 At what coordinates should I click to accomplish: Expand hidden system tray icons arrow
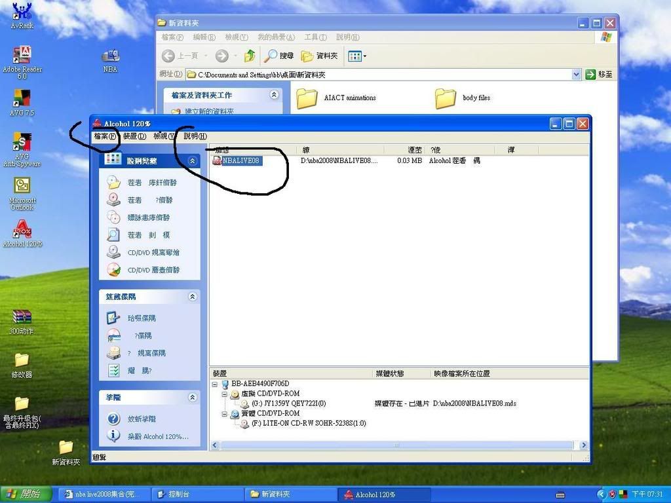pyautogui.click(x=601, y=494)
